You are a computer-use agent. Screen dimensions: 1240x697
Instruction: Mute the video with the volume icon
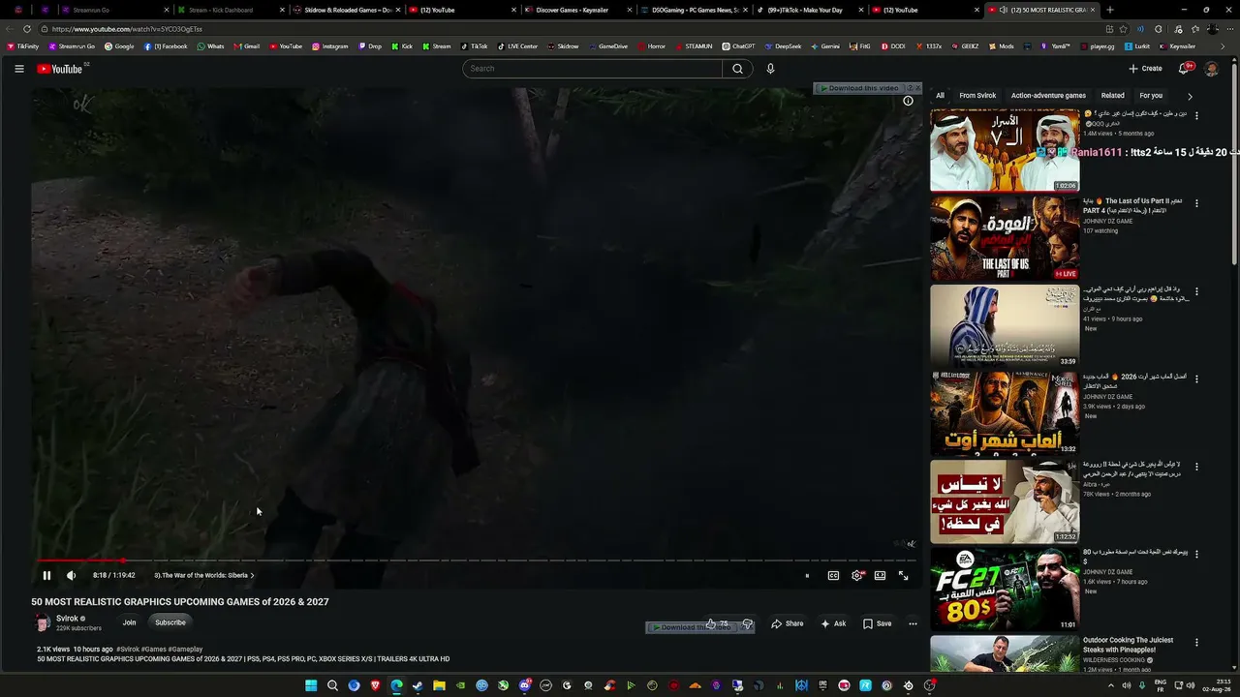[x=71, y=575]
